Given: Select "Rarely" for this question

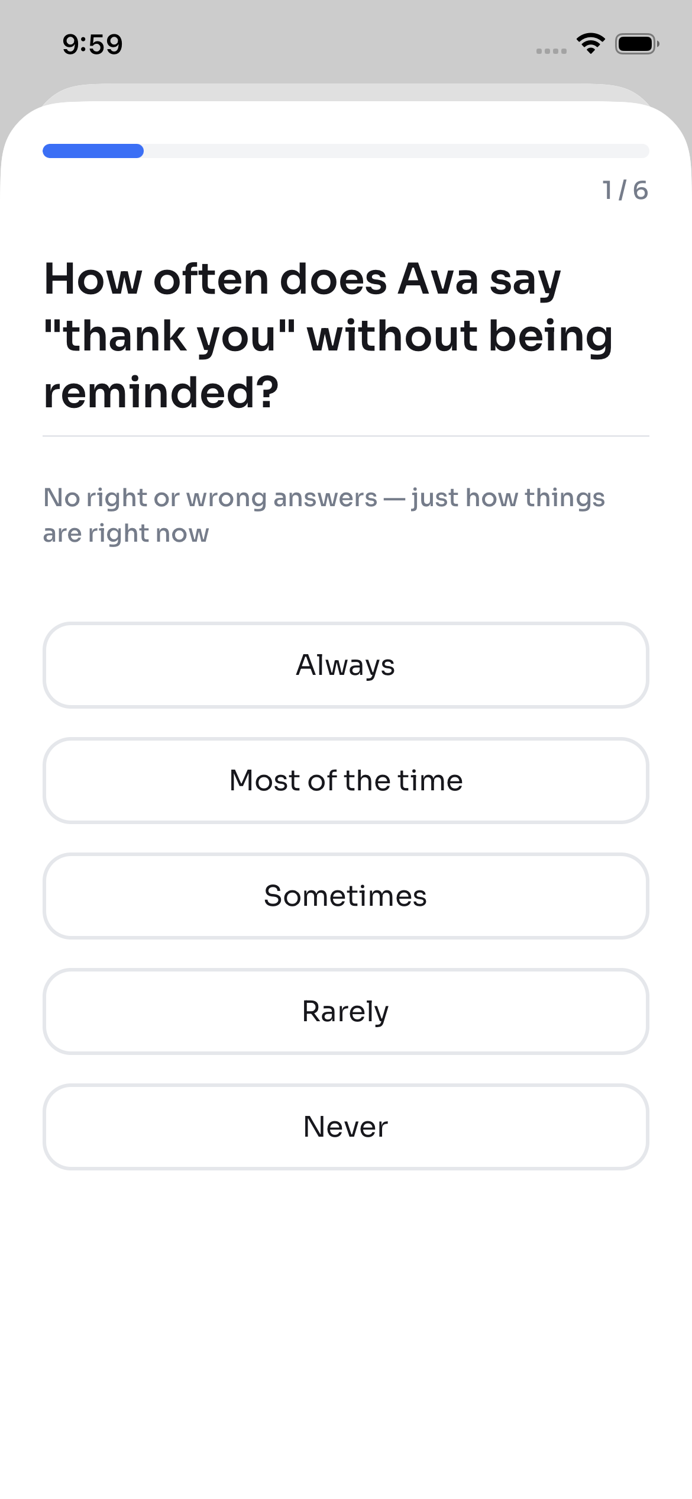Looking at the screenshot, I should coord(346,1011).
